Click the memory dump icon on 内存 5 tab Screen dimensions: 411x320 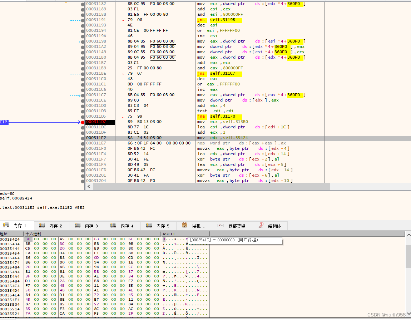(x=149, y=225)
